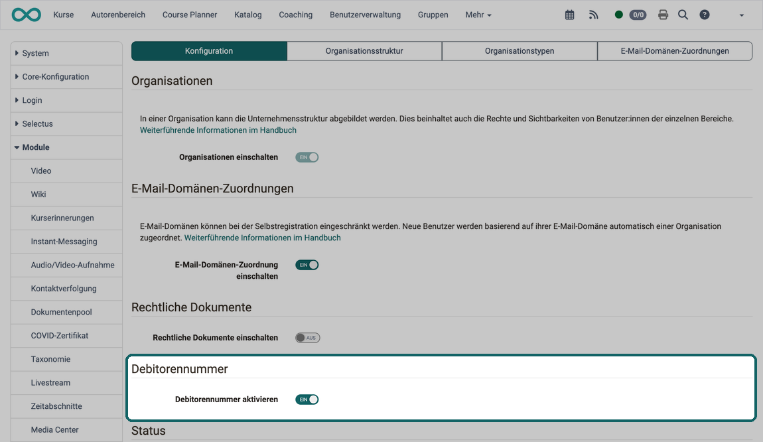763x442 pixels.
Task: Open the user menu caret at top right
Action: [x=742, y=15]
